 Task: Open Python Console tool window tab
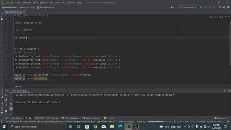(91, 118)
